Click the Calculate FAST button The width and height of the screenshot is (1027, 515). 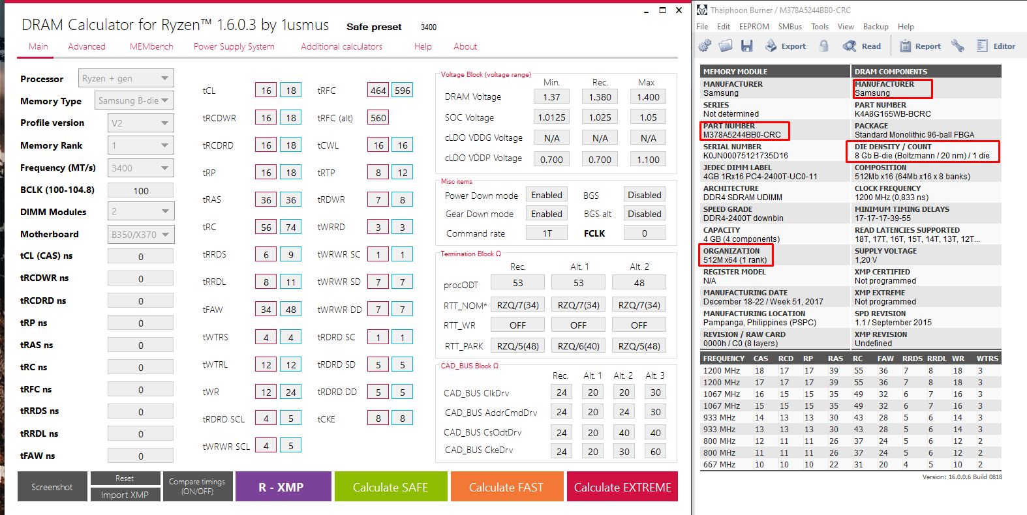click(506, 486)
